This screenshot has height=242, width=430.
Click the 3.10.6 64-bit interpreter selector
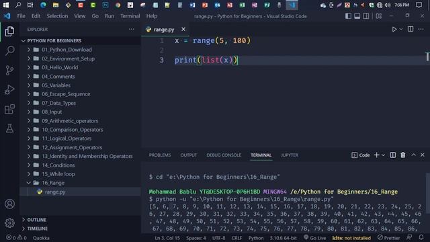tap(283, 238)
